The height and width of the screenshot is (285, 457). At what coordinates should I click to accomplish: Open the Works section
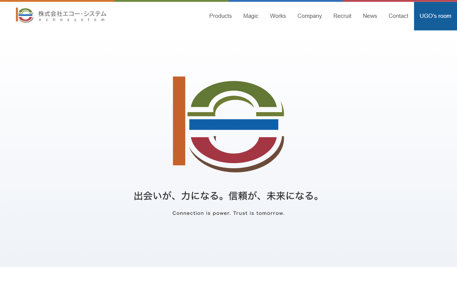coord(278,16)
